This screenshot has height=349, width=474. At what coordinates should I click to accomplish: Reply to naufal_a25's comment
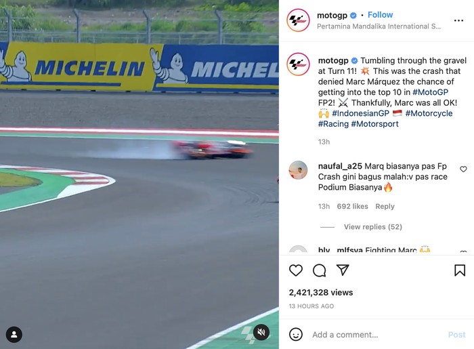click(385, 207)
